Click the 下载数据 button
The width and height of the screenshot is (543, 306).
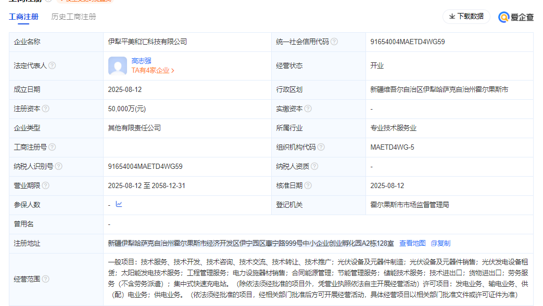click(466, 16)
